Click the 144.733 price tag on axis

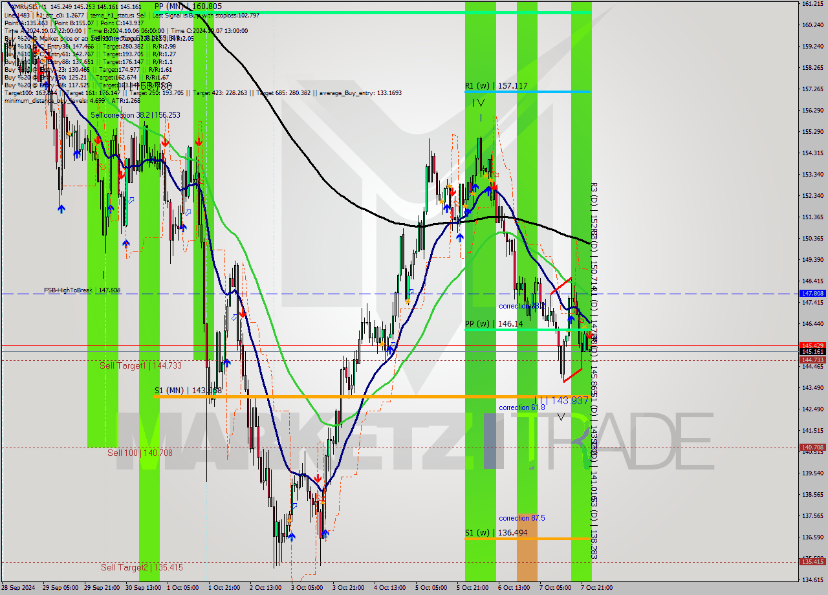point(812,360)
